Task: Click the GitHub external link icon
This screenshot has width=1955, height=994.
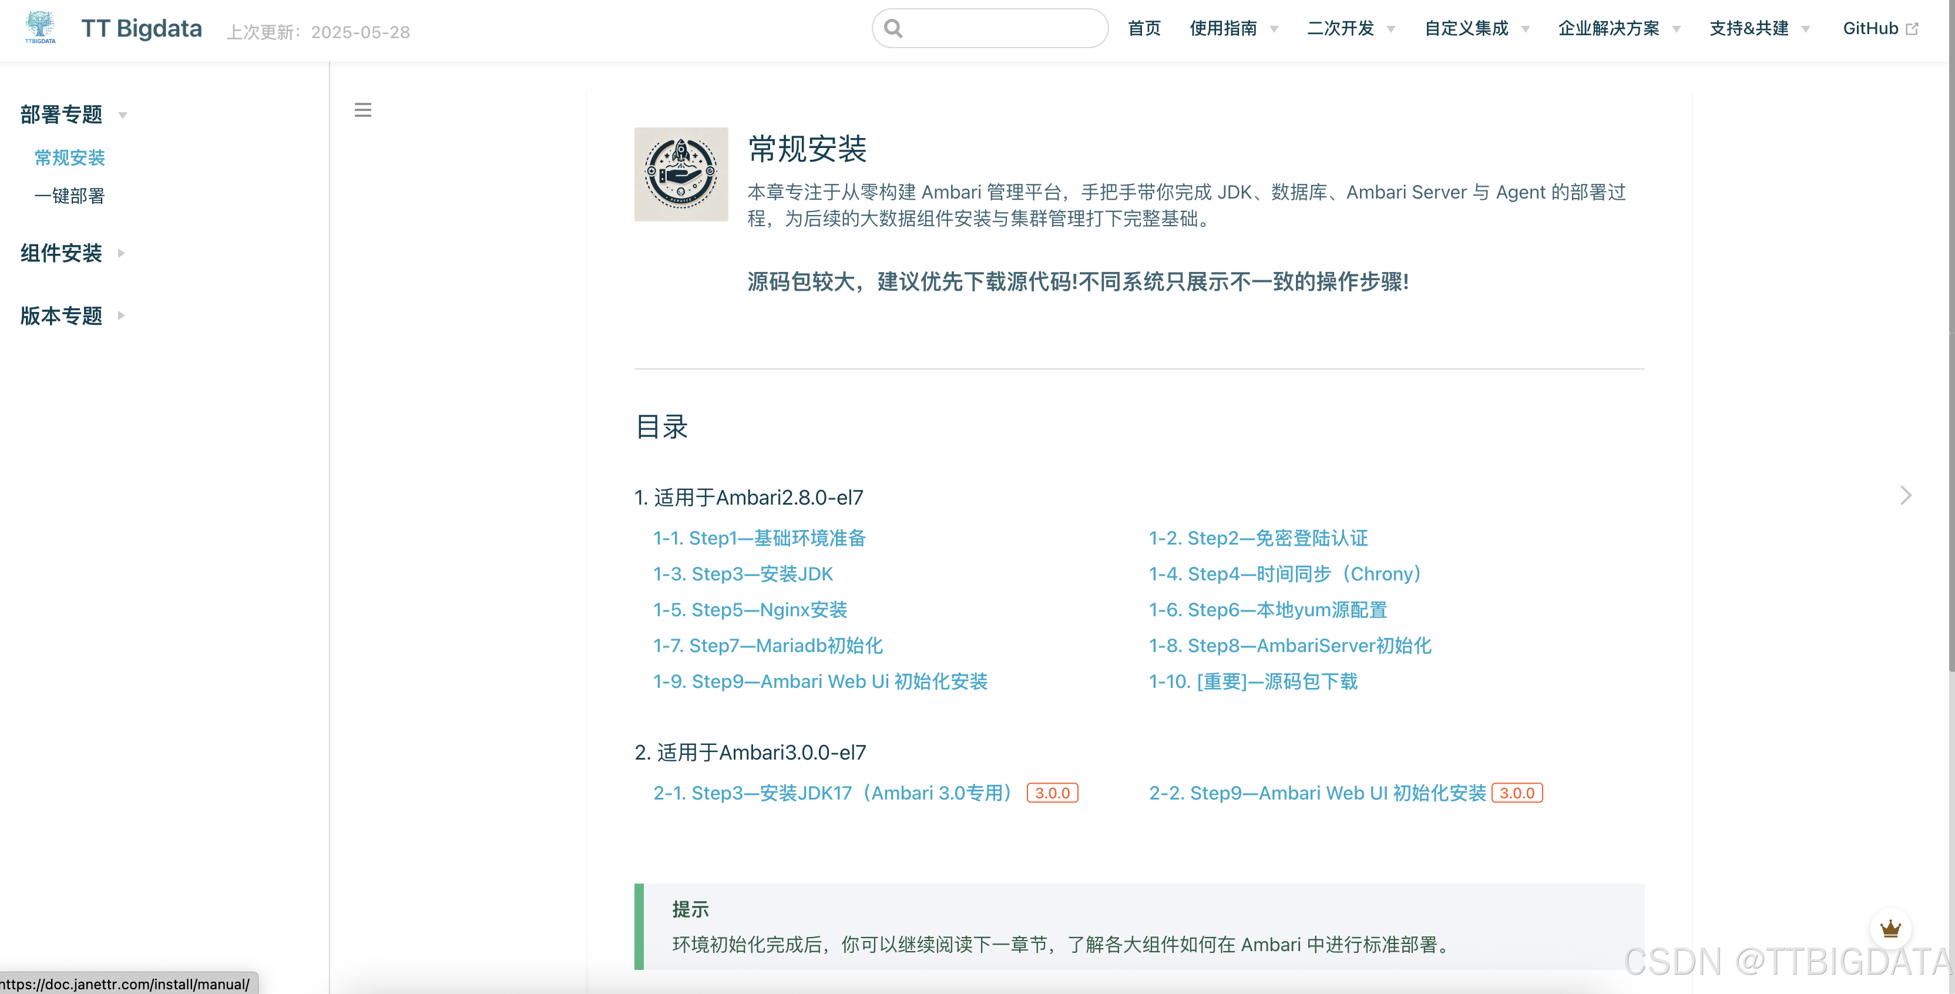Action: coord(1913,29)
